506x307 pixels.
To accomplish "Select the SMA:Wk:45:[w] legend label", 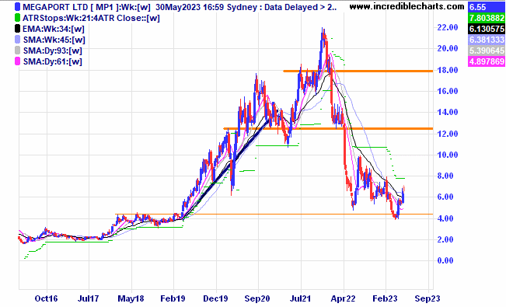I will click(x=54, y=40).
